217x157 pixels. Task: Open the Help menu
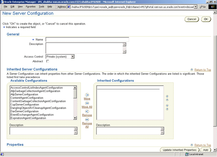coord(50,6)
